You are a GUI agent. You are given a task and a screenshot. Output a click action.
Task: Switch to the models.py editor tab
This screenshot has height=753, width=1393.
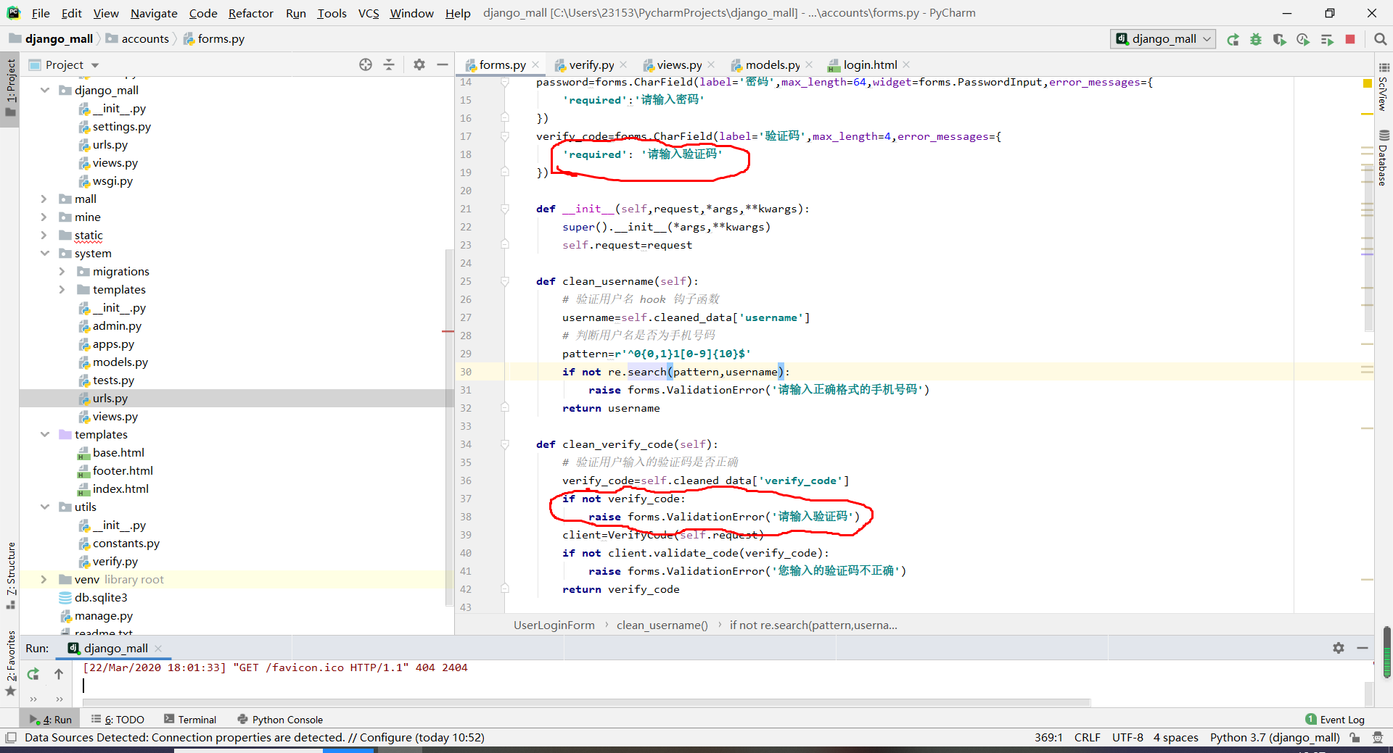(772, 65)
